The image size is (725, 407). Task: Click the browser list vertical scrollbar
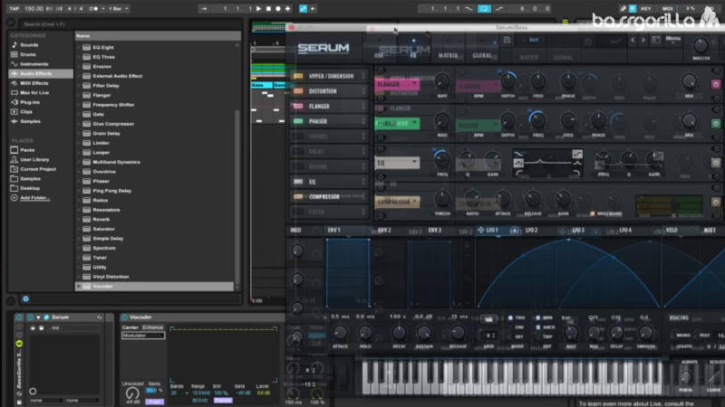(237, 198)
